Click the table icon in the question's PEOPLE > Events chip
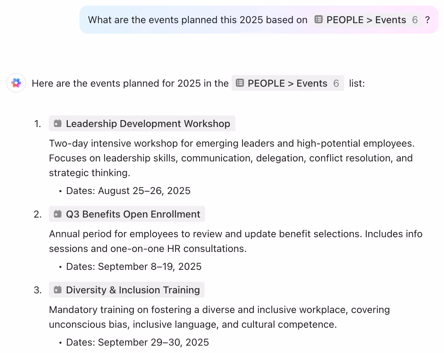The width and height of the screenshot is (444, 353). pos(318,20)
